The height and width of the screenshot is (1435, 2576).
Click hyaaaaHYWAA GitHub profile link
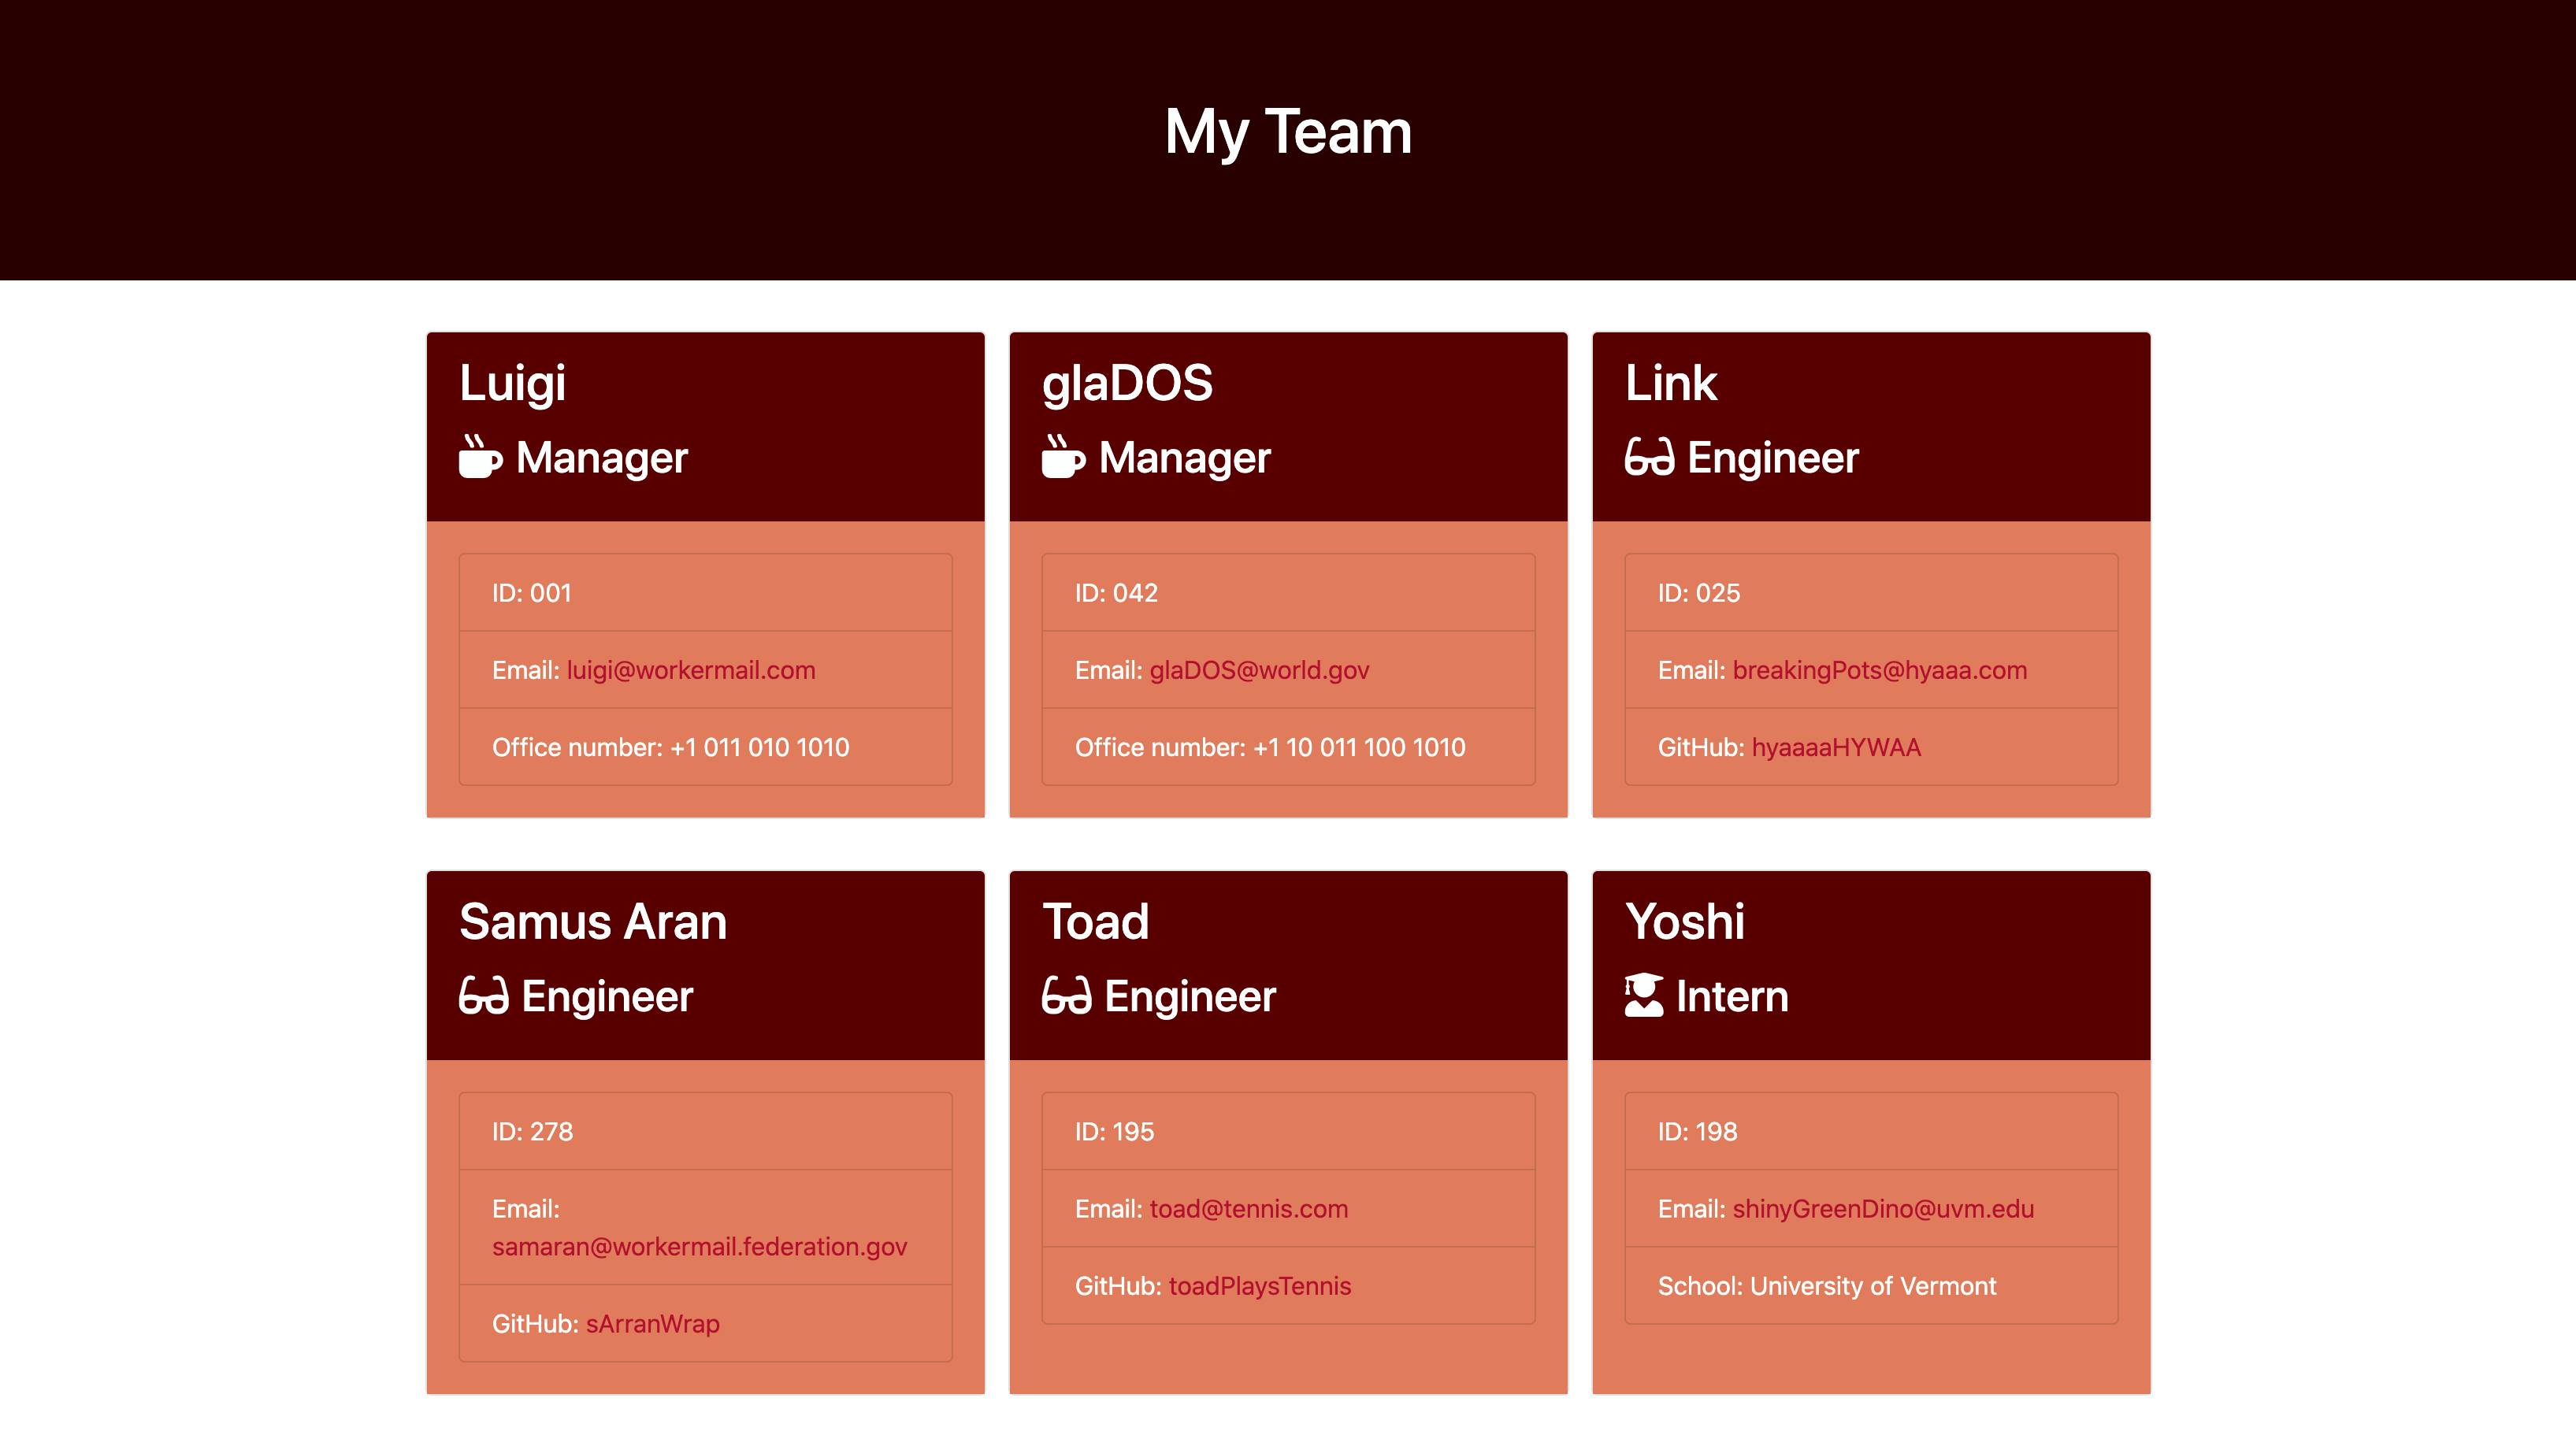coord(1834,746)
